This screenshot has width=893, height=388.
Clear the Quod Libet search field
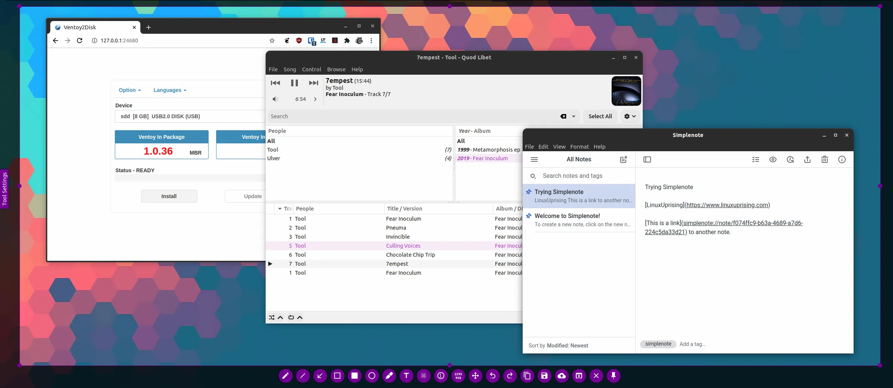point(563,116)
